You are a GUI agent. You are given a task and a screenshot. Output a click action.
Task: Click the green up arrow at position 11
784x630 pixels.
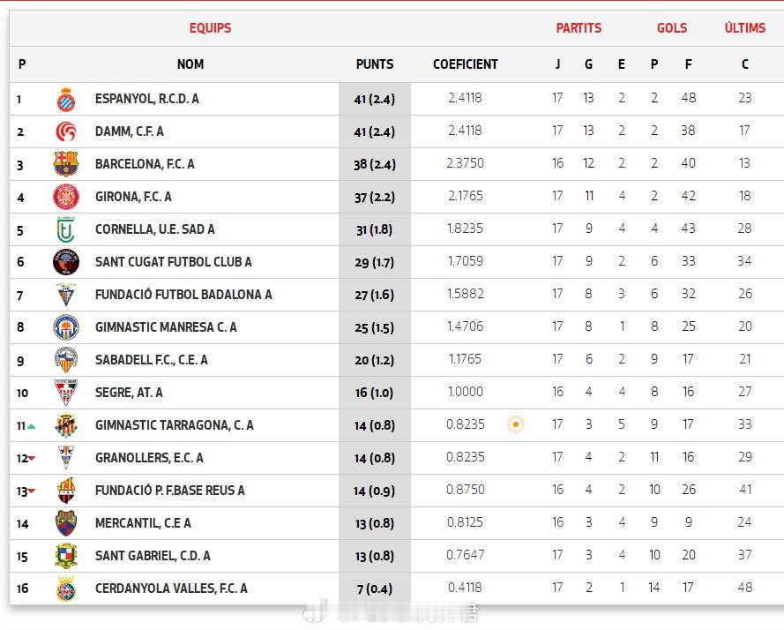coord(32,426)
